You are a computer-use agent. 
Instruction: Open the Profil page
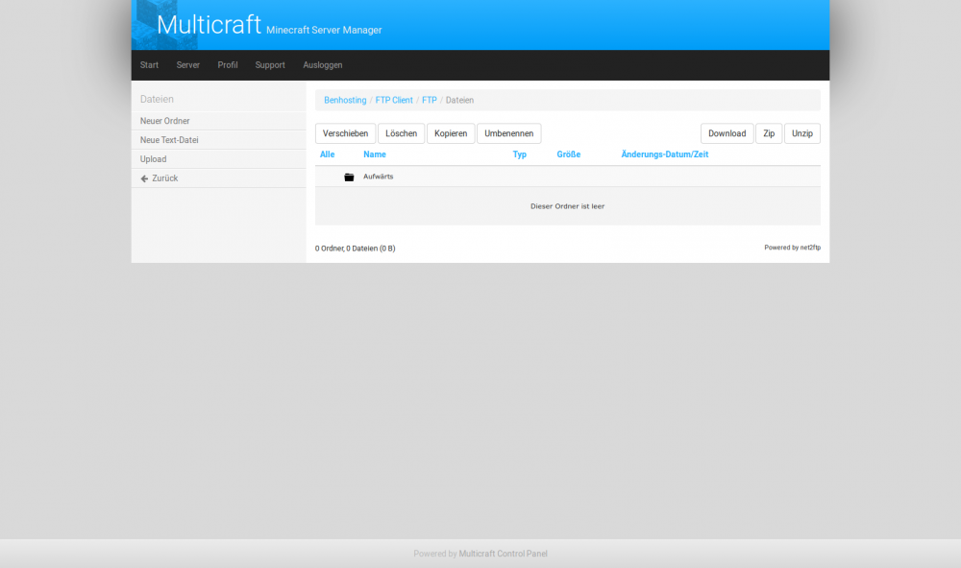tap(228, 65)
